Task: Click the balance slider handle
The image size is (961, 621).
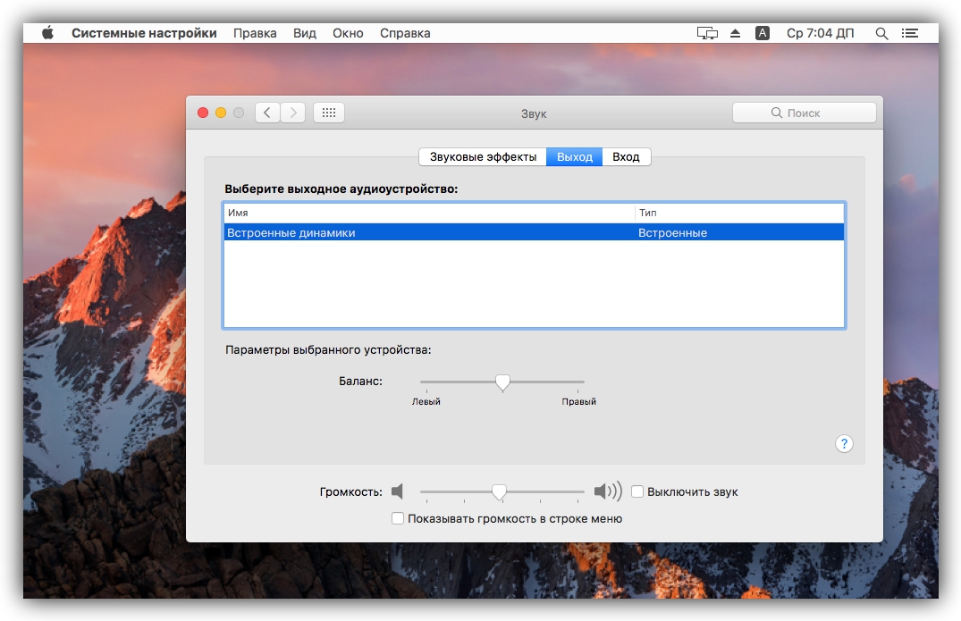Action: click(x=502, y=382)
